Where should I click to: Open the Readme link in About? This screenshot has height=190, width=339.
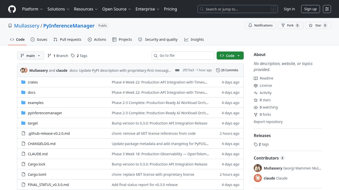point(264,78)
